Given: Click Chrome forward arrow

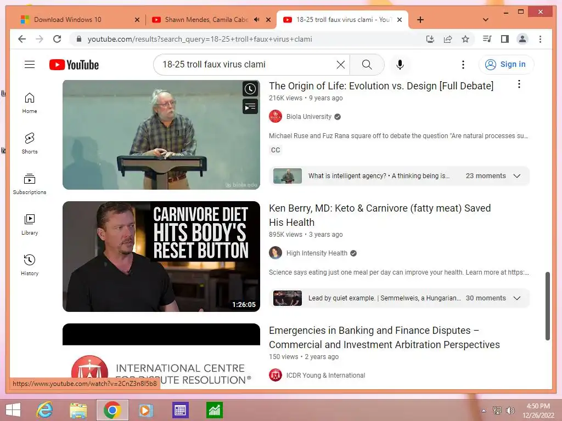Looking at the screenshot, I should point(40,39).
